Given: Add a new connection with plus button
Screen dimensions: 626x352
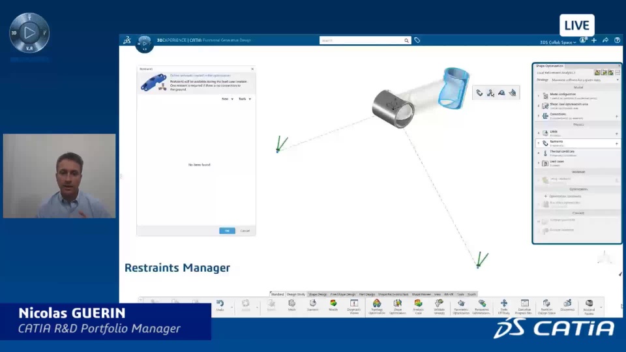Looking at the screenshot, I should click(617, 116).
